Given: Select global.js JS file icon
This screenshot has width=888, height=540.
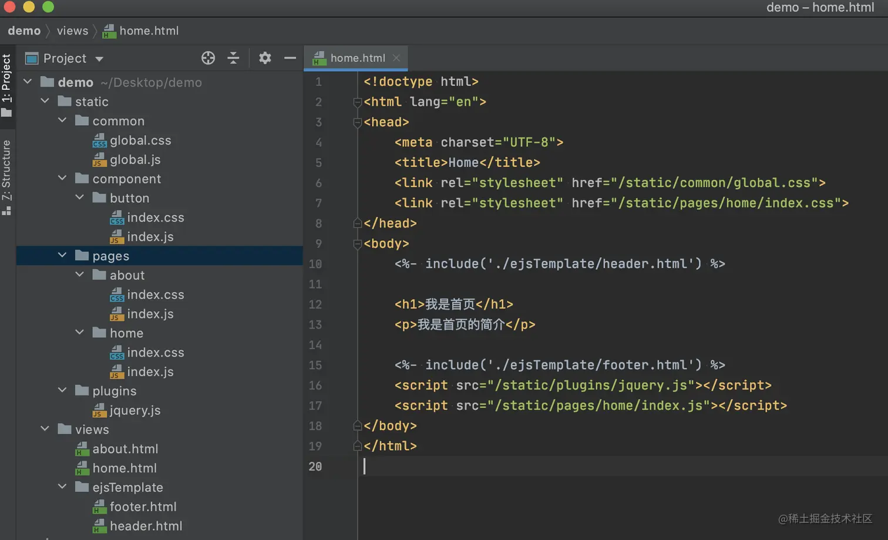Looking at the screenshot, I should pyautogui.click(x=99, y=160).
